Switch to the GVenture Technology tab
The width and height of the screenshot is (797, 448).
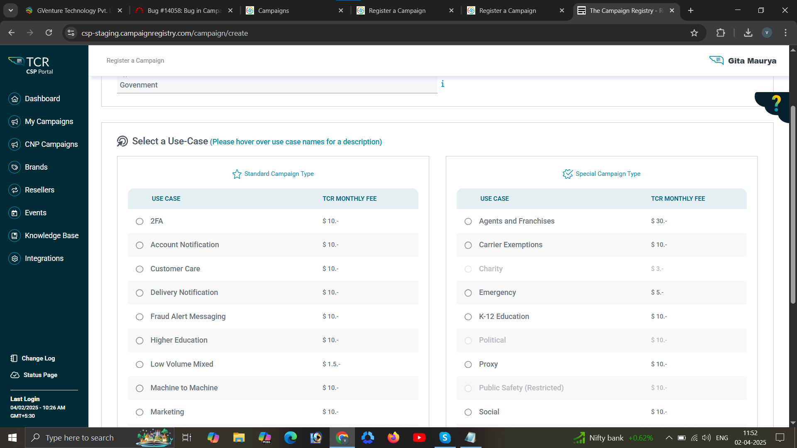(x=73, y=10)
